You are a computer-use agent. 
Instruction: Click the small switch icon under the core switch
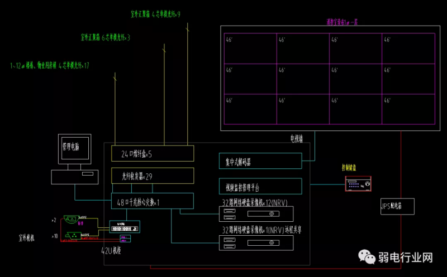coord(124,227)
